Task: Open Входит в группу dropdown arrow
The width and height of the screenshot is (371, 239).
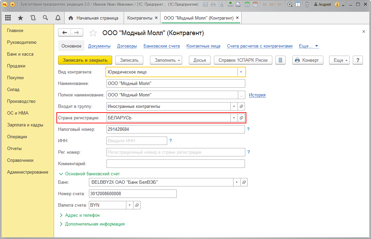Action: tap(234, 106)
